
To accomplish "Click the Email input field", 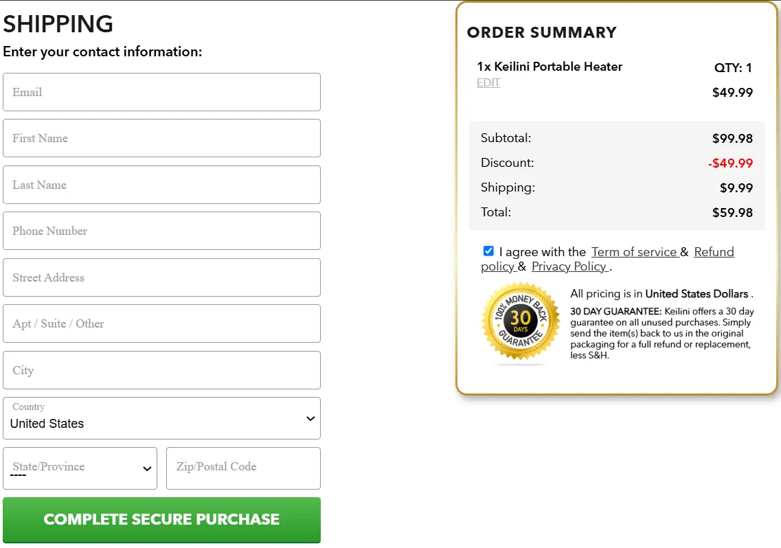I will (161, 92).
